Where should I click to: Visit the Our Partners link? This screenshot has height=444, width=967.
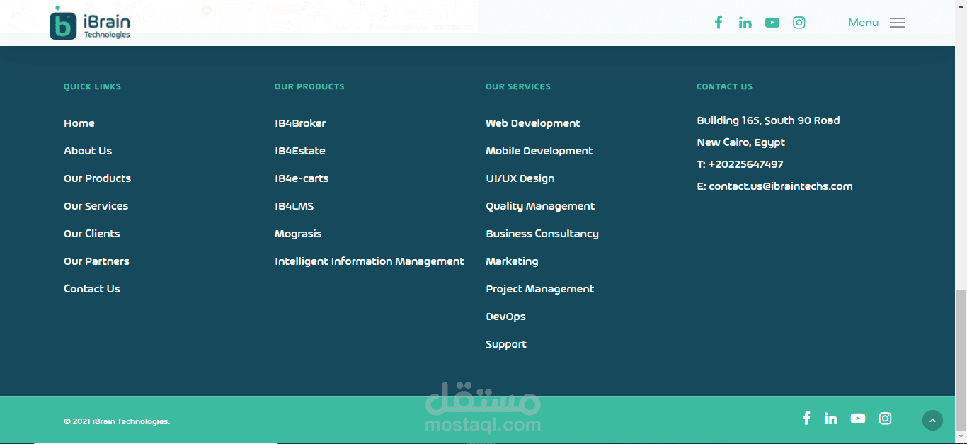click(97, 261)
